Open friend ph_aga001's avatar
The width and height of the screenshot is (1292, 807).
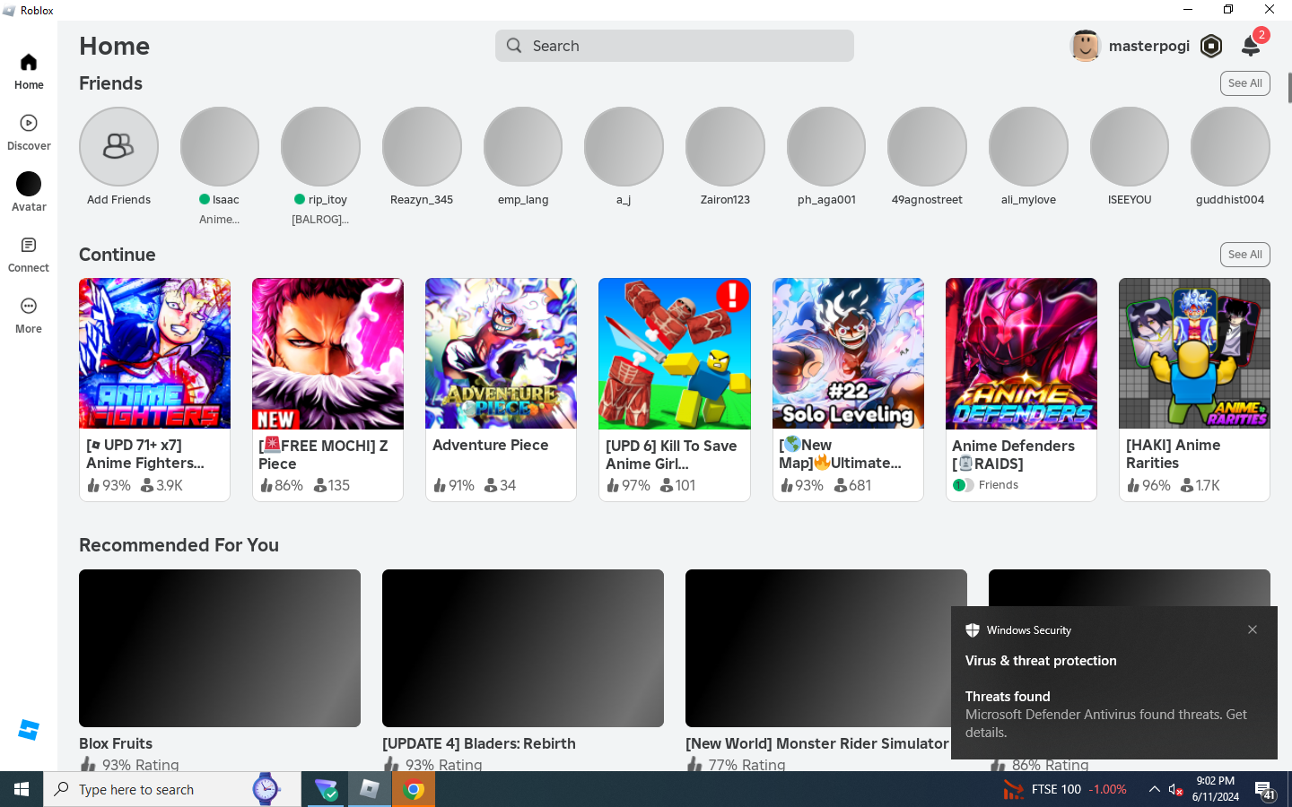(x=826, y=146)
